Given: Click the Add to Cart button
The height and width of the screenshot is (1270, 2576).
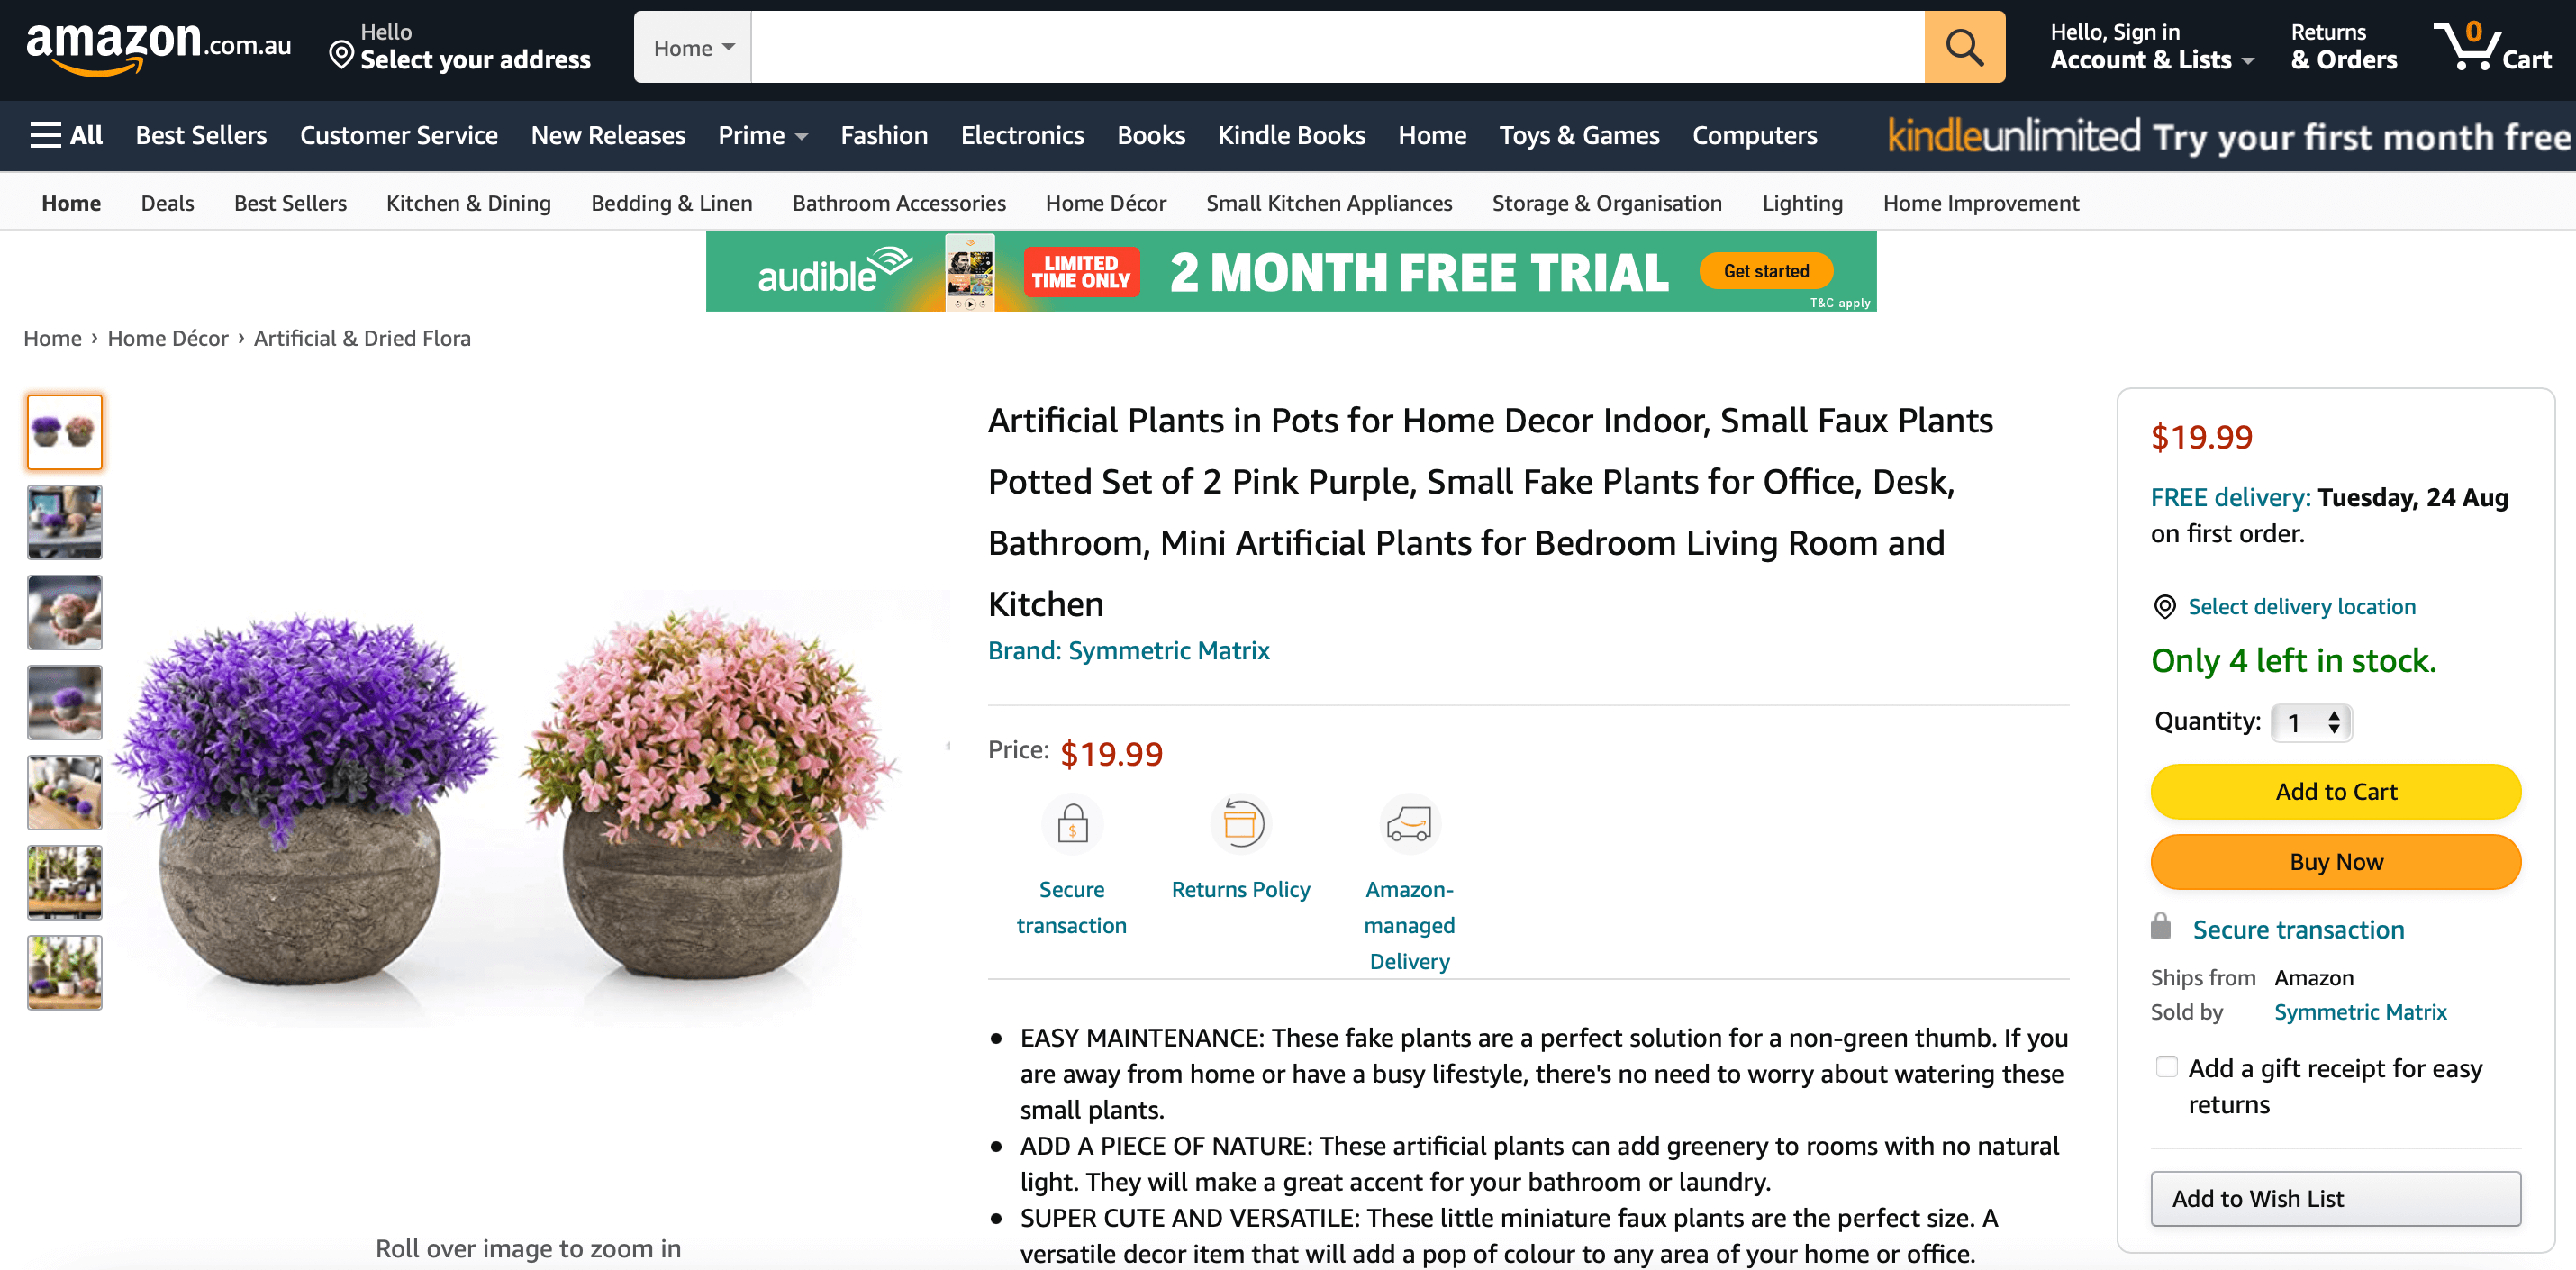Looking at the screenshot, I should click(x=2336, y=791).
